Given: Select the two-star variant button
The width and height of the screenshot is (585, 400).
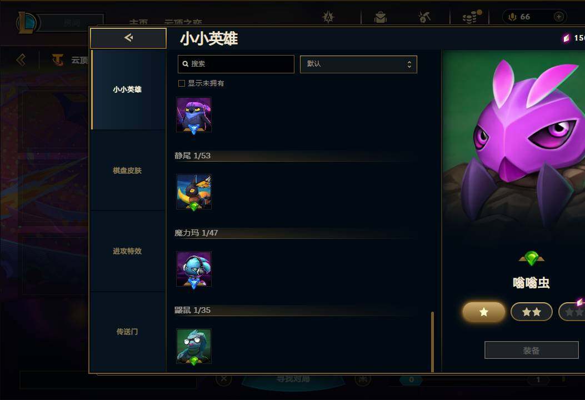Looking at the screenshot, I should click(x=531, y=312).
